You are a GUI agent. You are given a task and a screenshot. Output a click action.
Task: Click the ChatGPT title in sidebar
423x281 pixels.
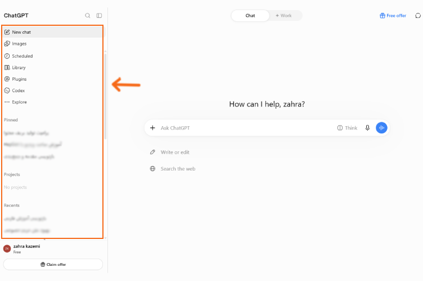tap(16, 16)
